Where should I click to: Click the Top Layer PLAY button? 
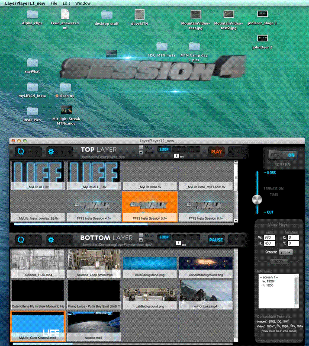point(216,152)
